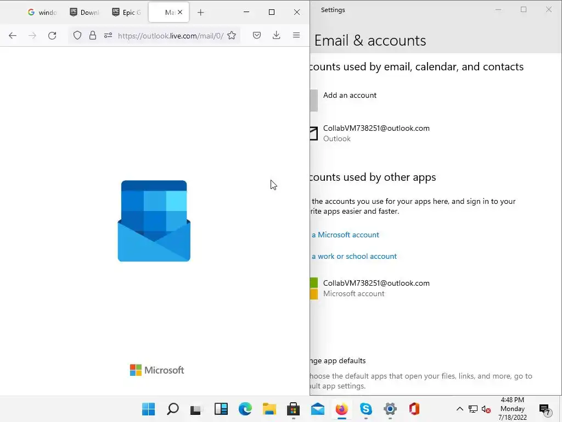
Task: Open taskbar Search
Action: coord(173,409)
